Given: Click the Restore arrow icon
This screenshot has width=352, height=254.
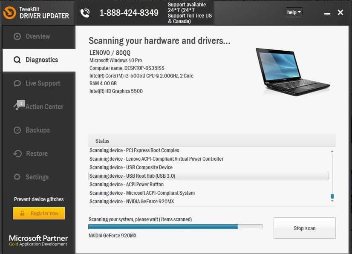Looking at the screenshot, I should pyautogui.click(x=17, y=153).
